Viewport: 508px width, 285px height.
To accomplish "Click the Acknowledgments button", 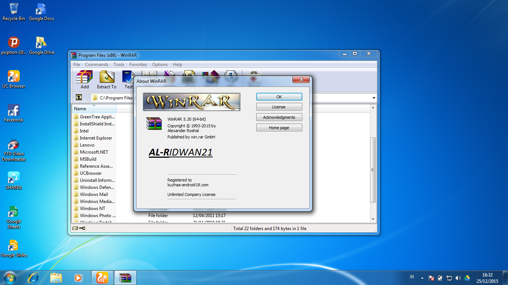I will [x=279, y=117].
